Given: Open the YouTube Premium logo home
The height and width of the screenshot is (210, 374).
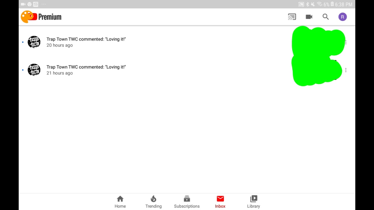Looking at the screenshot, I should coord(41,17).
